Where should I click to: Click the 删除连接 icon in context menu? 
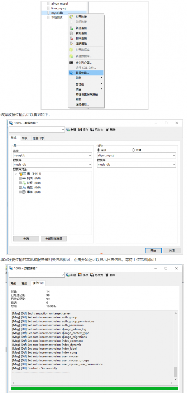[x=71, y=38]
